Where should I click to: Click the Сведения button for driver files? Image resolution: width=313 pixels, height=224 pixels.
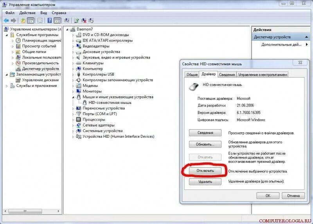coord(205,133)
